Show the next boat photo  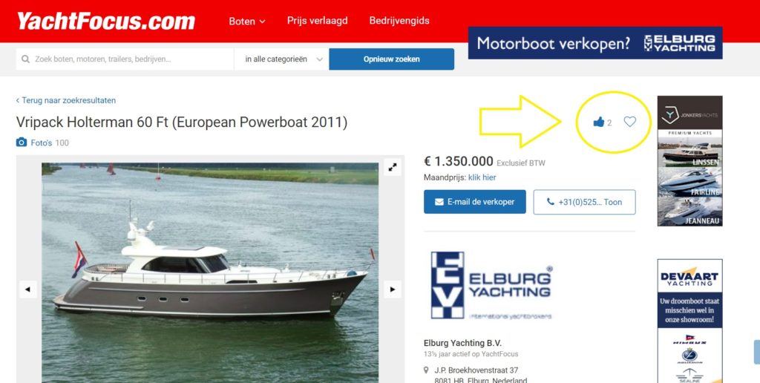(392, 289)
